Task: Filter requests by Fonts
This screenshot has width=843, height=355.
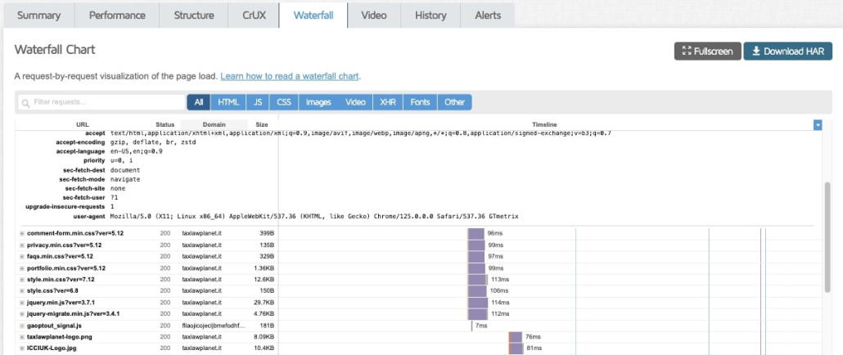Action: (420, 102)
